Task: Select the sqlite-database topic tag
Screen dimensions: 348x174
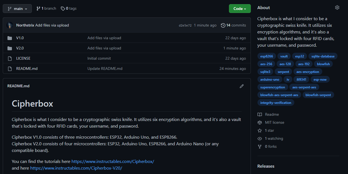Action: pos(323,56)
